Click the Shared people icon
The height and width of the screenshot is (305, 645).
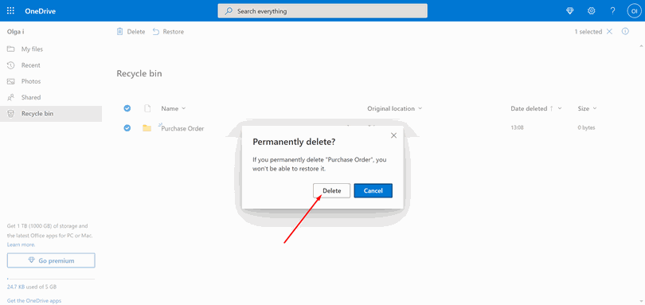tap(11, 97)
